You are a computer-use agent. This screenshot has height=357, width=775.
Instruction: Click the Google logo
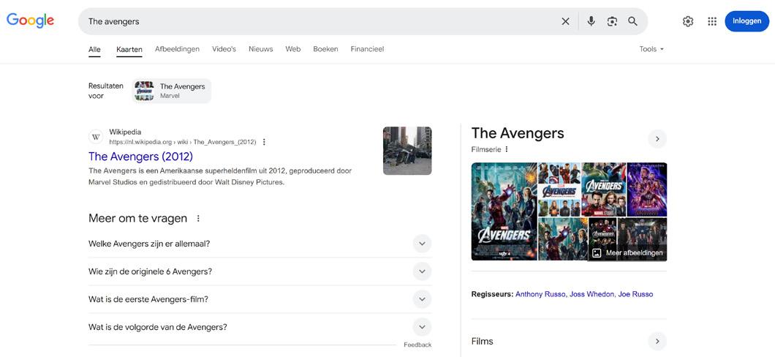pyautogui.click(x=30, y=20)
